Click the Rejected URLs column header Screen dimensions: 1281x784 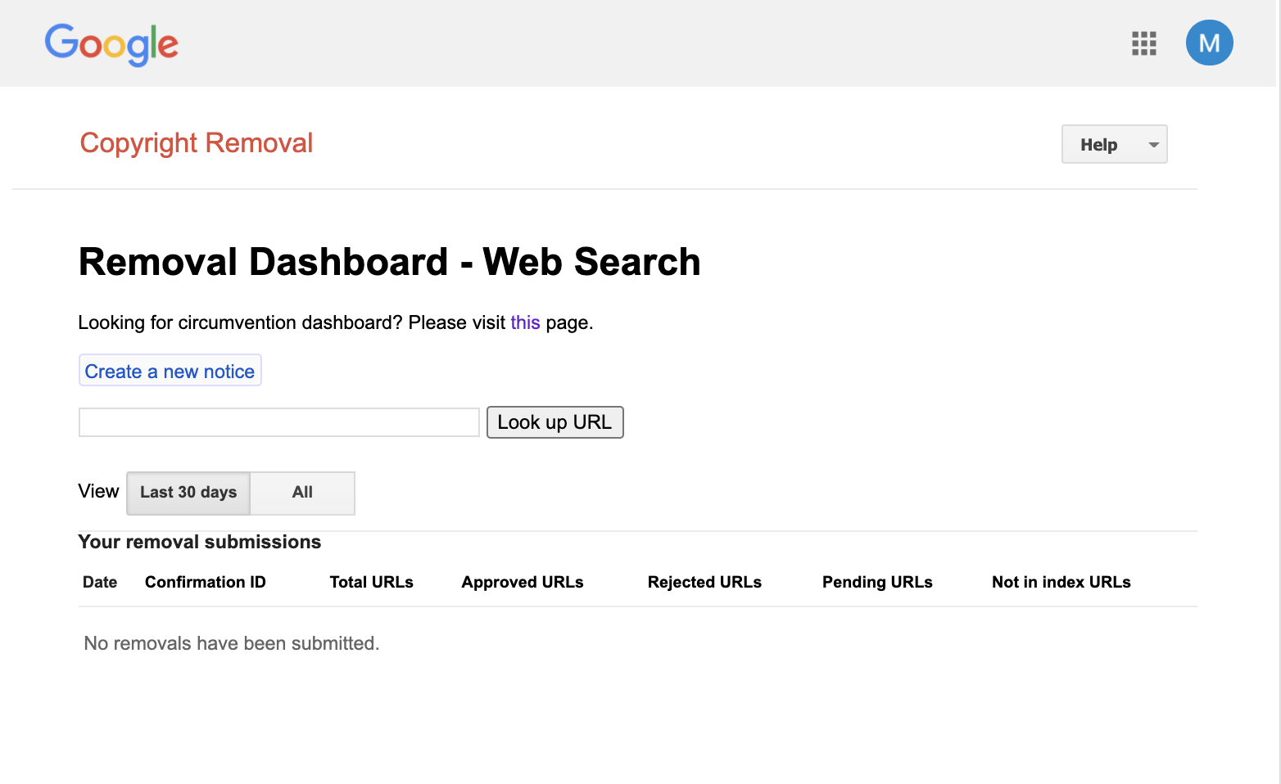[704, 582]
